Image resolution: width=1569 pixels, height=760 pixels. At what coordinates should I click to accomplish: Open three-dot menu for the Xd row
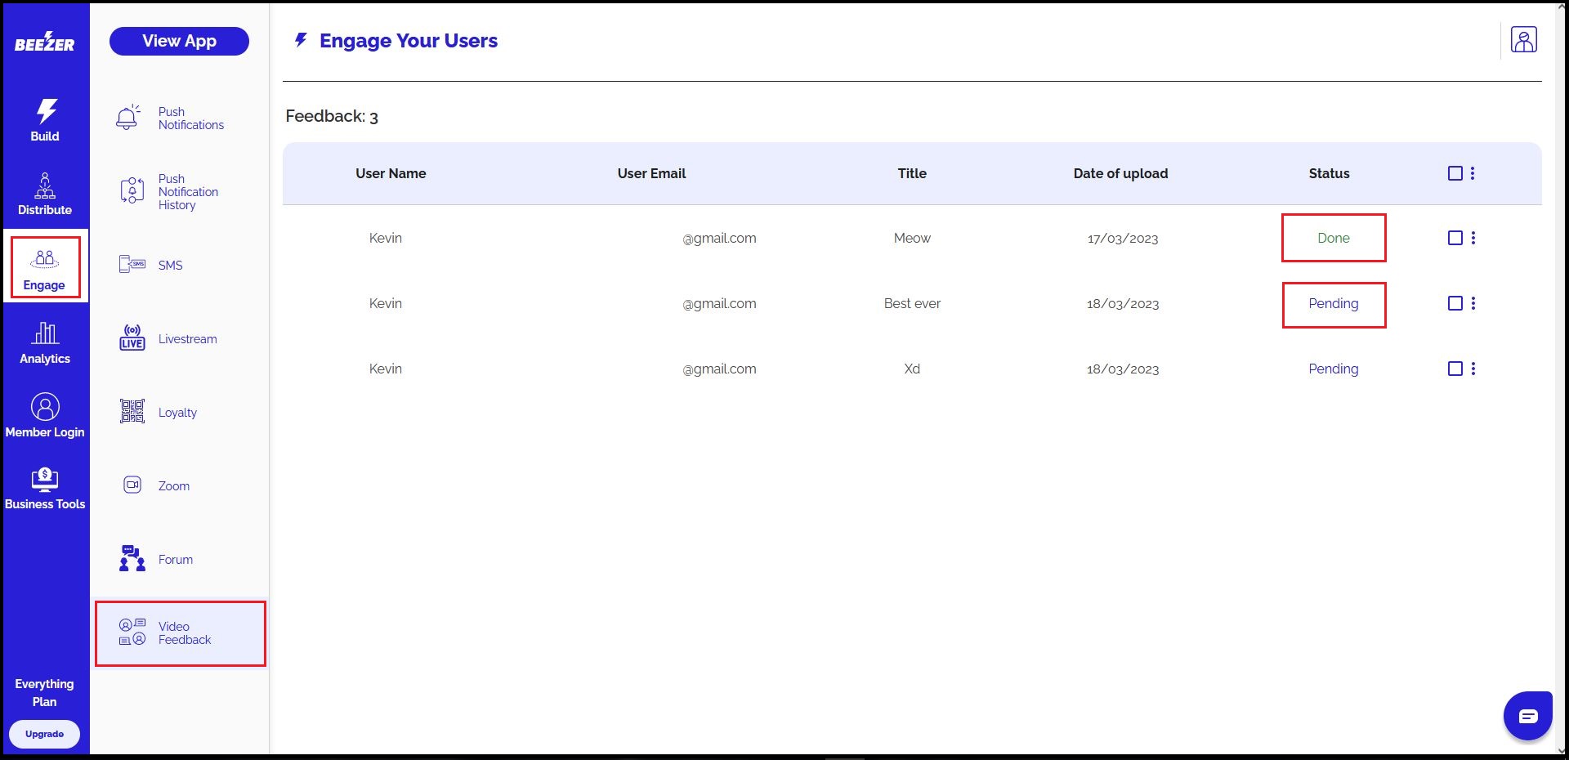coord(1473,369)
